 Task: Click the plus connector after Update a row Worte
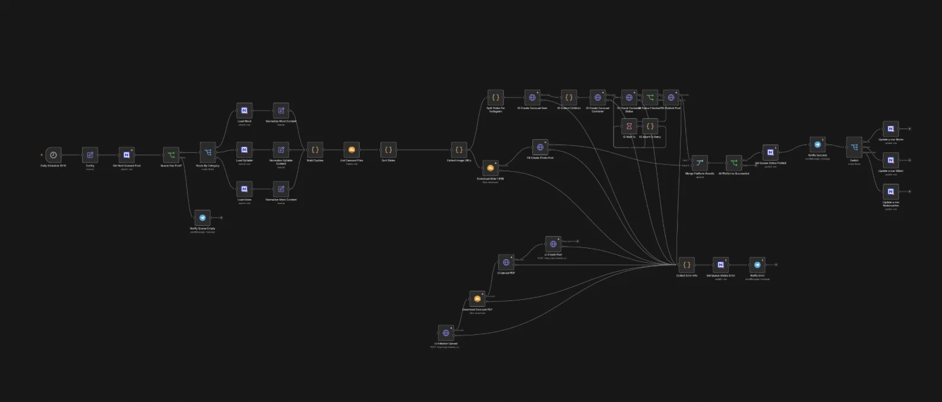(x=909, y=129)
